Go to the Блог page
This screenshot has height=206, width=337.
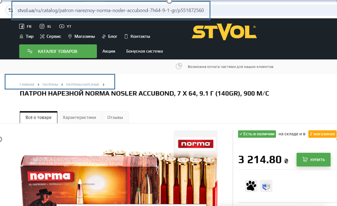[110, 37]
